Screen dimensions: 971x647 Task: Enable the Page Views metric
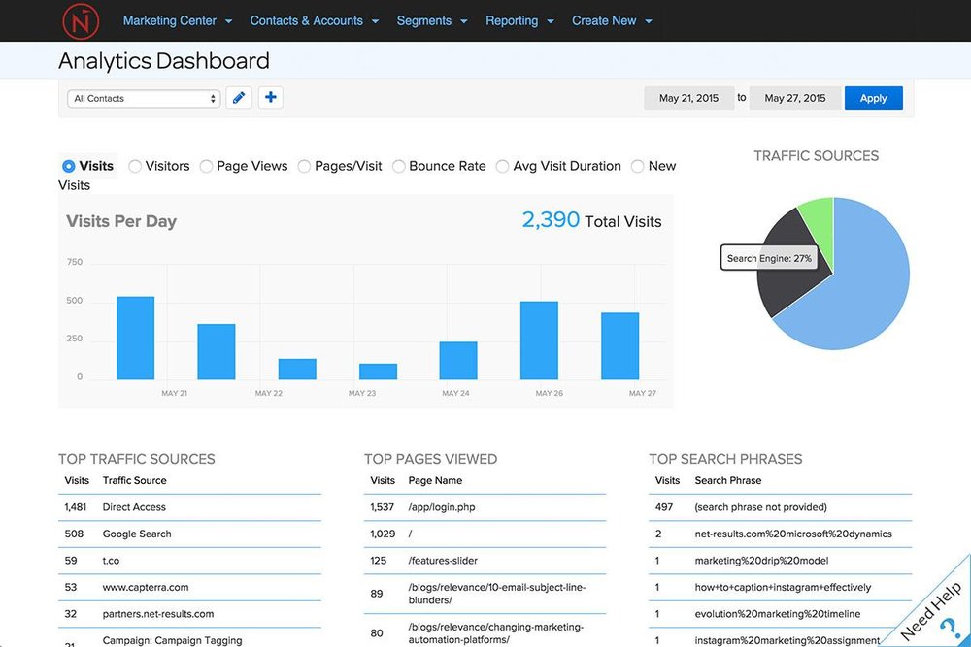(206, 166)
